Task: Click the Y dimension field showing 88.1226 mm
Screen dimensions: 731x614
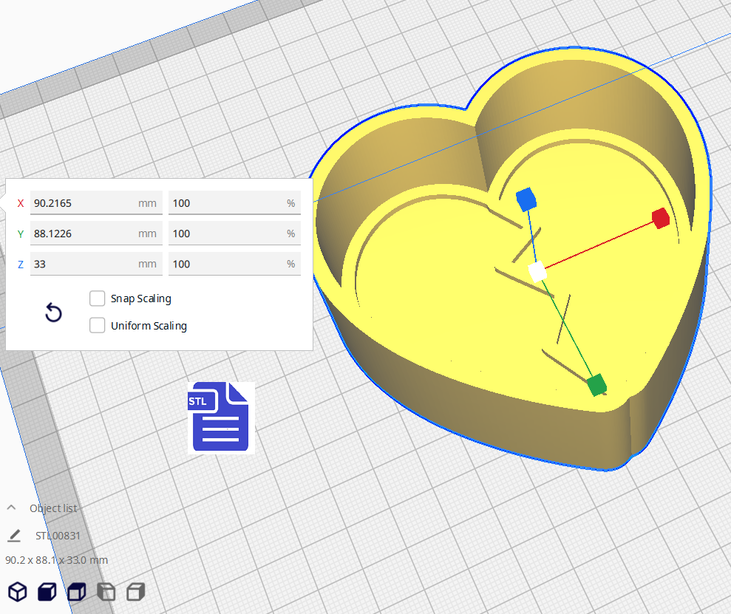Action: click(96, 233)
